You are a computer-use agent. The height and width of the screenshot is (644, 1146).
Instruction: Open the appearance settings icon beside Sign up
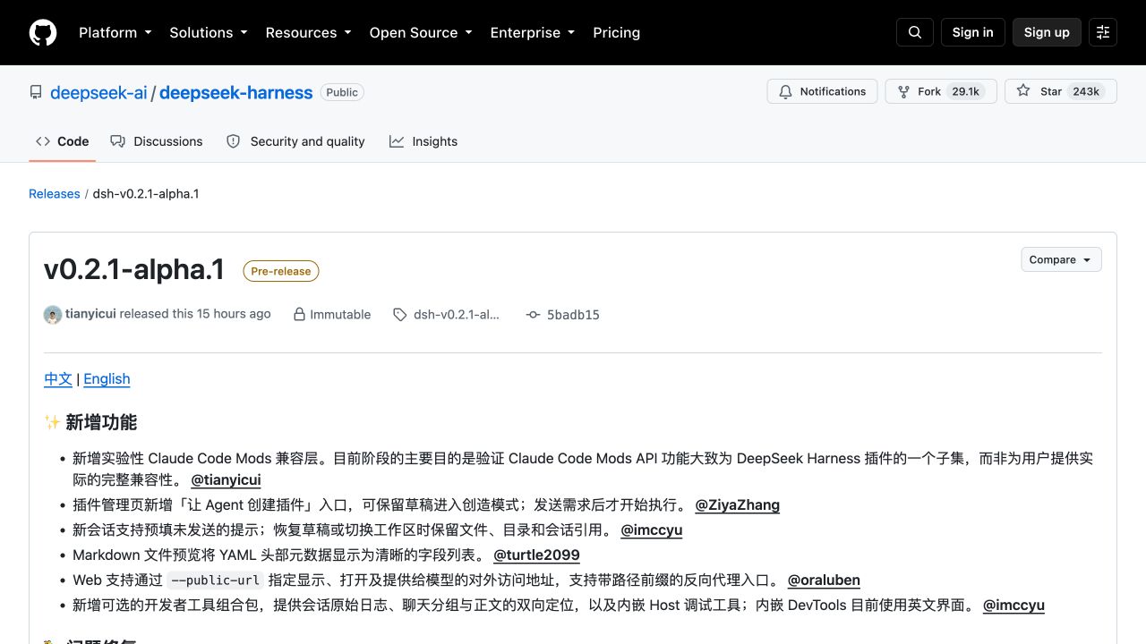click(x=1103, y=32)
